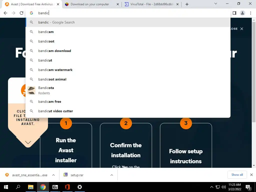Expand options for the setup.rar download
The image size is (256, 192).
pos(112,175)
